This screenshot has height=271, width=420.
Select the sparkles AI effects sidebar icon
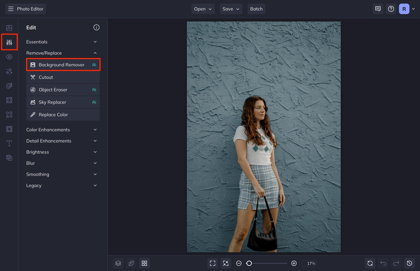pyautogui.click(x=9, y=71)
